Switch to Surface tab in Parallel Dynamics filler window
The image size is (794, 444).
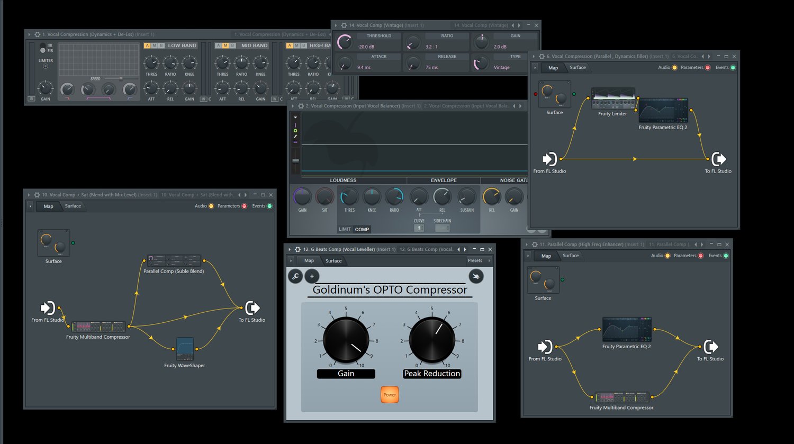pos(578,68)
